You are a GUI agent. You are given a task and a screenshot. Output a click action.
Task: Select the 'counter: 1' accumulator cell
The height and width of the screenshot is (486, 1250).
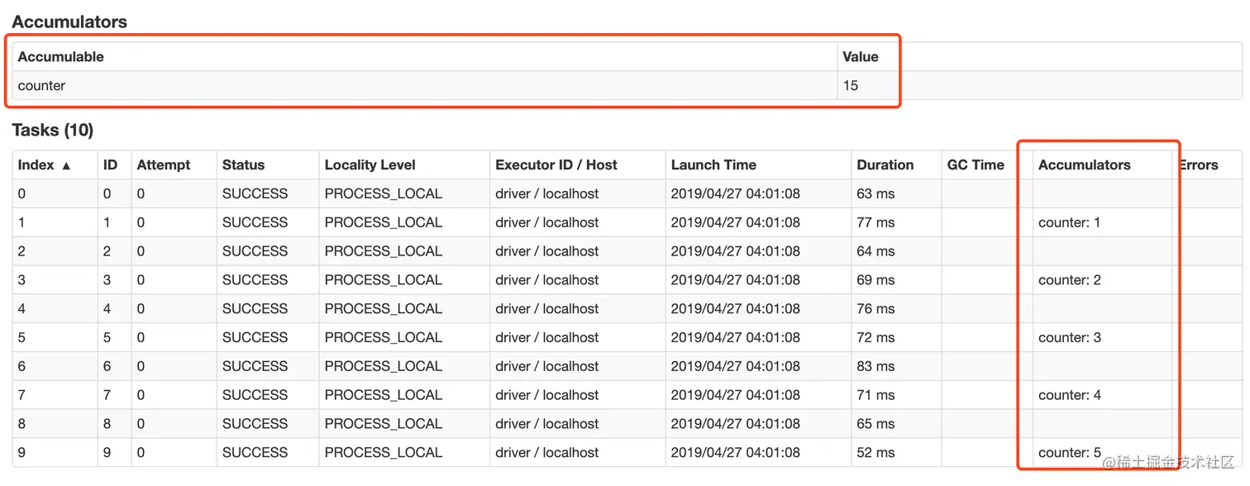(x=1070, y=222)
